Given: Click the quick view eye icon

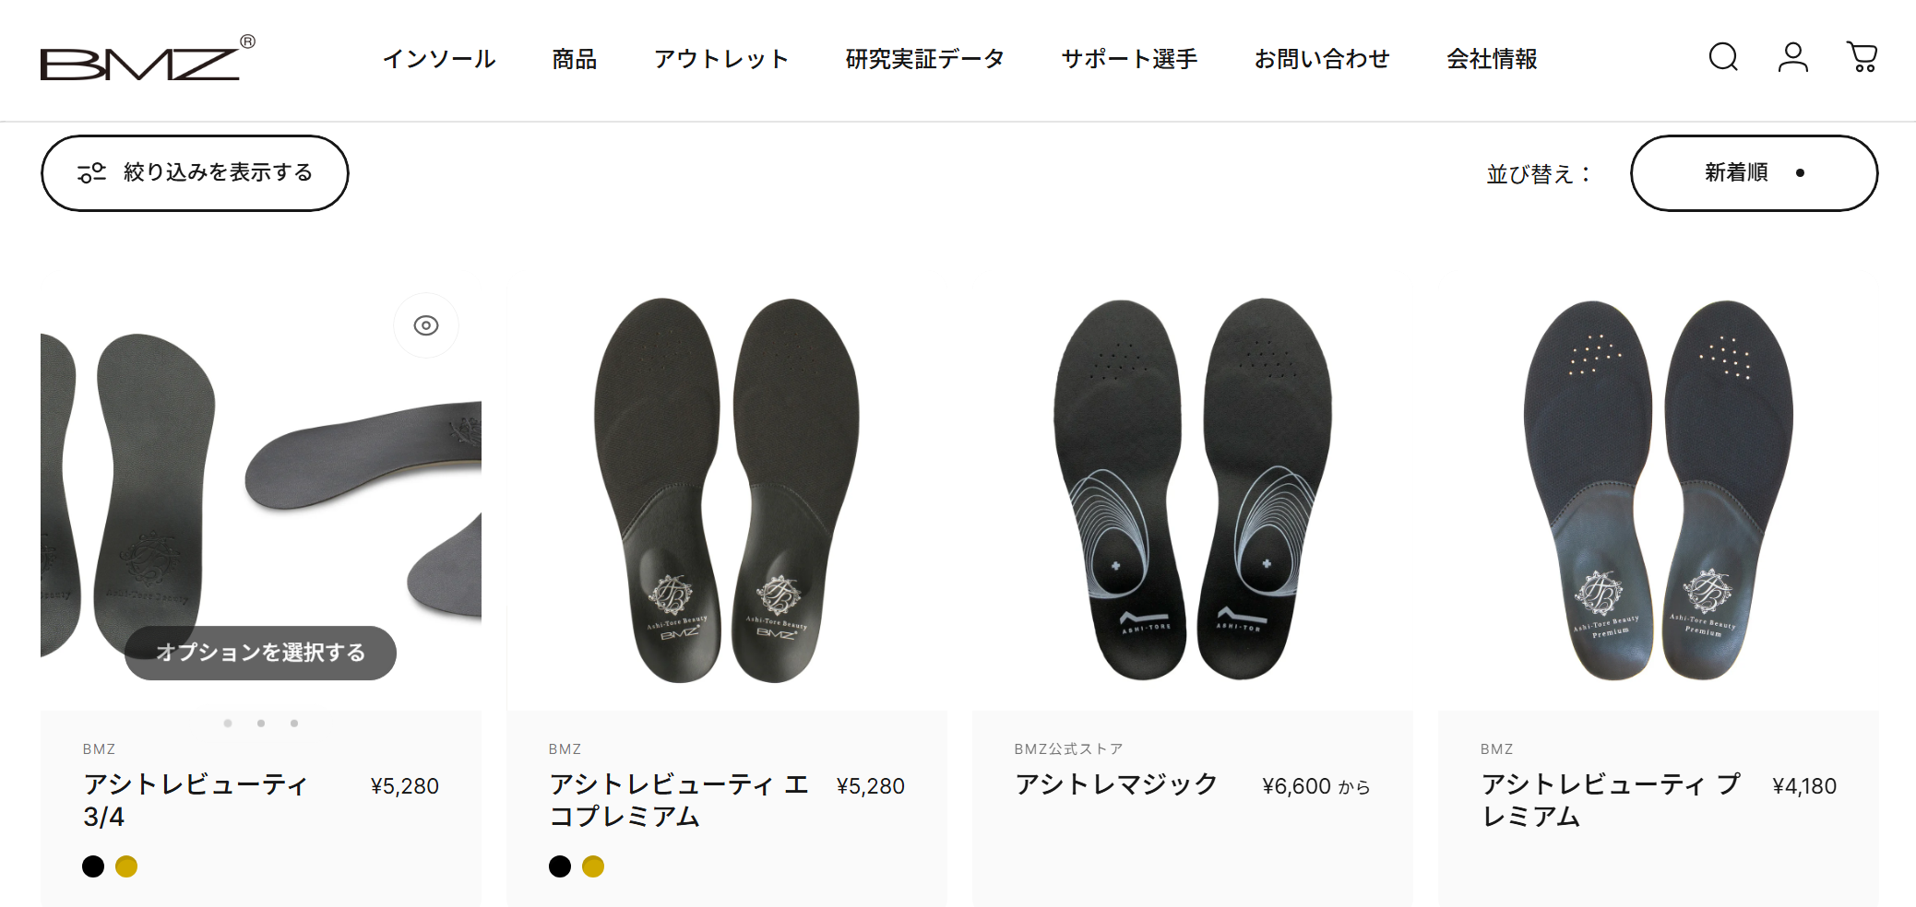Looking at the screenshot, I should coord(426,325).
